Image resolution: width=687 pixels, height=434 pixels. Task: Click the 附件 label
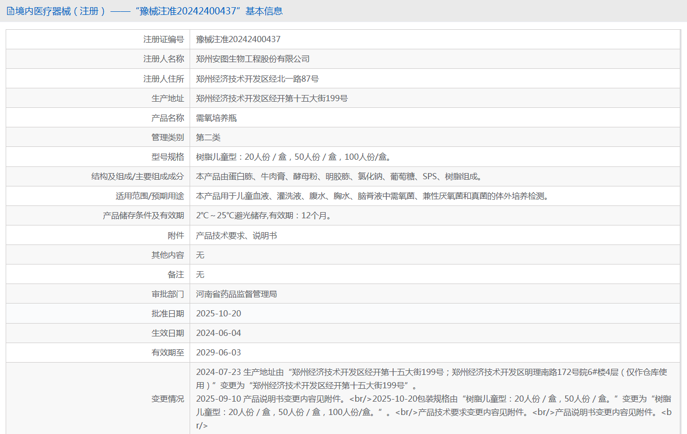coord(176,235)
